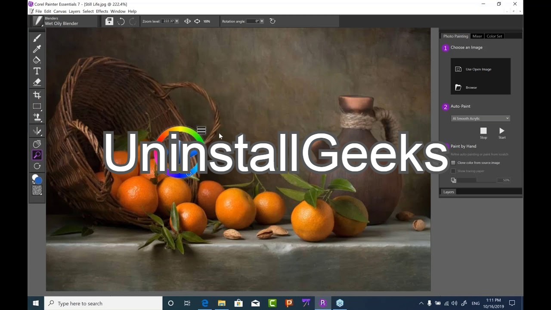Select the Text tool

pos(37,71)
